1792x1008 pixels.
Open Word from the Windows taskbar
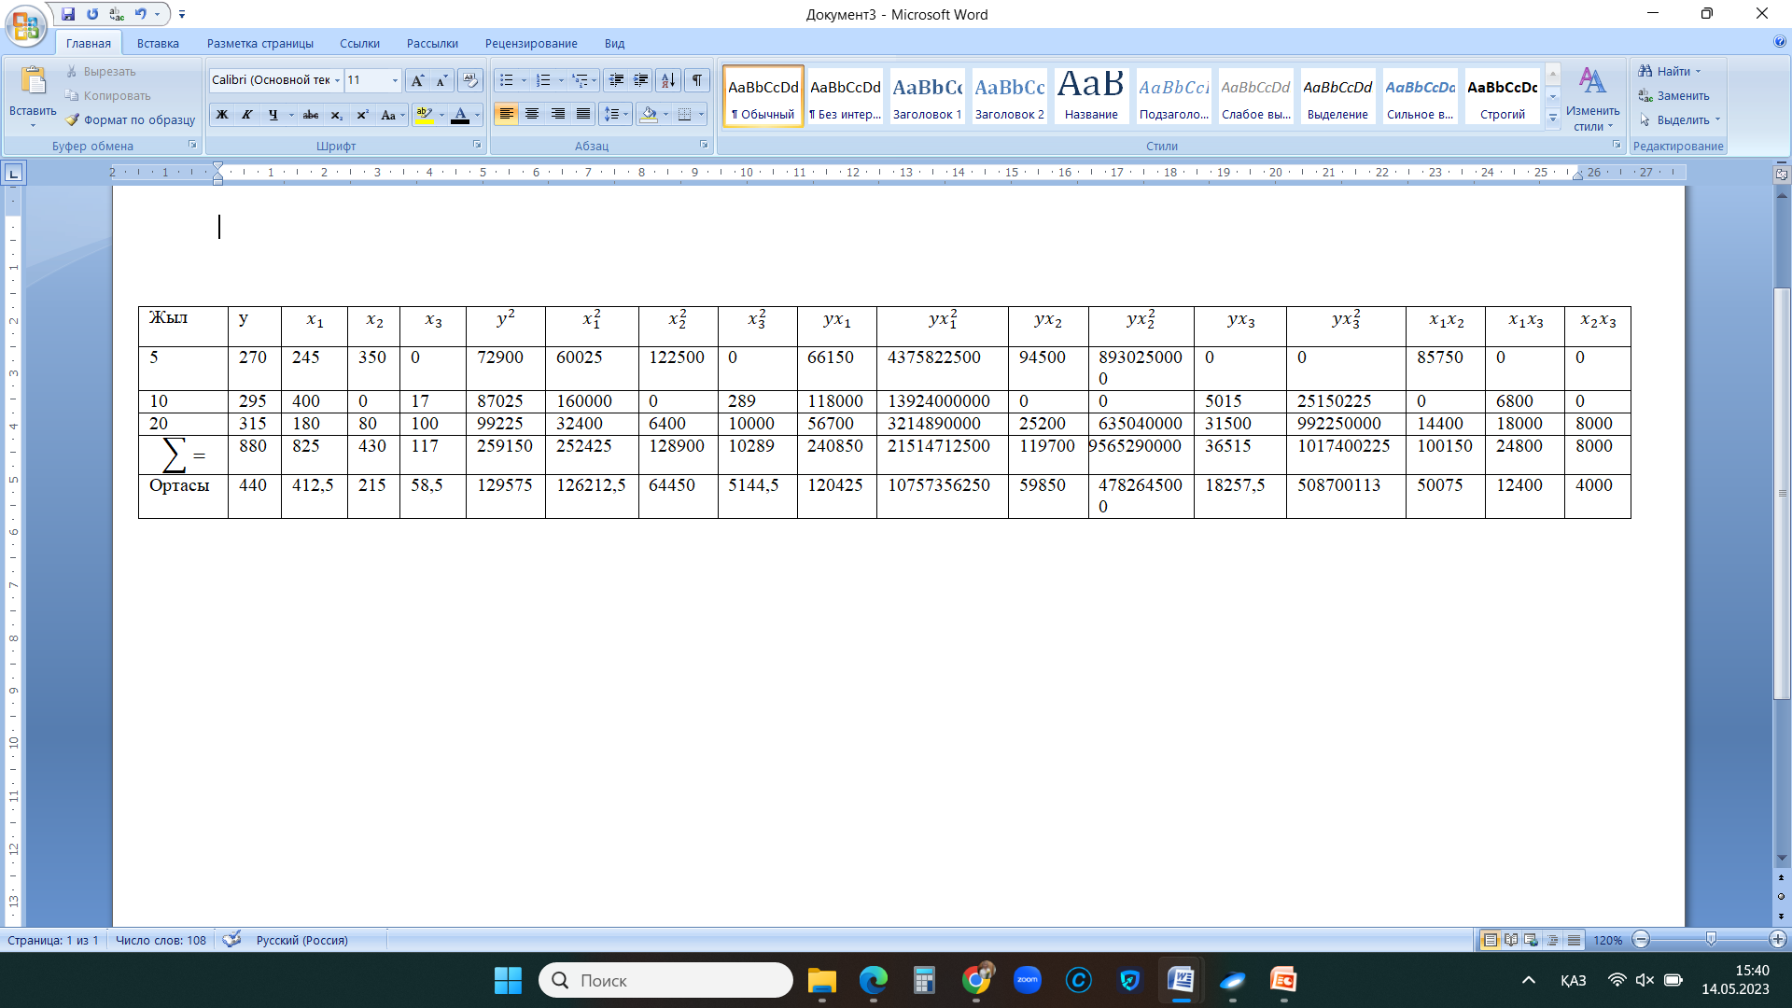click(1181, 980)
